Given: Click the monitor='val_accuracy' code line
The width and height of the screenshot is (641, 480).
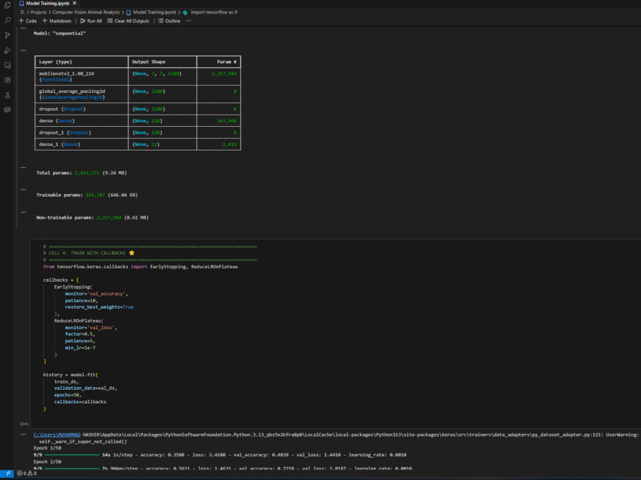Looking at the screenshot, I should pyautogui.click(x=97, y=294).
